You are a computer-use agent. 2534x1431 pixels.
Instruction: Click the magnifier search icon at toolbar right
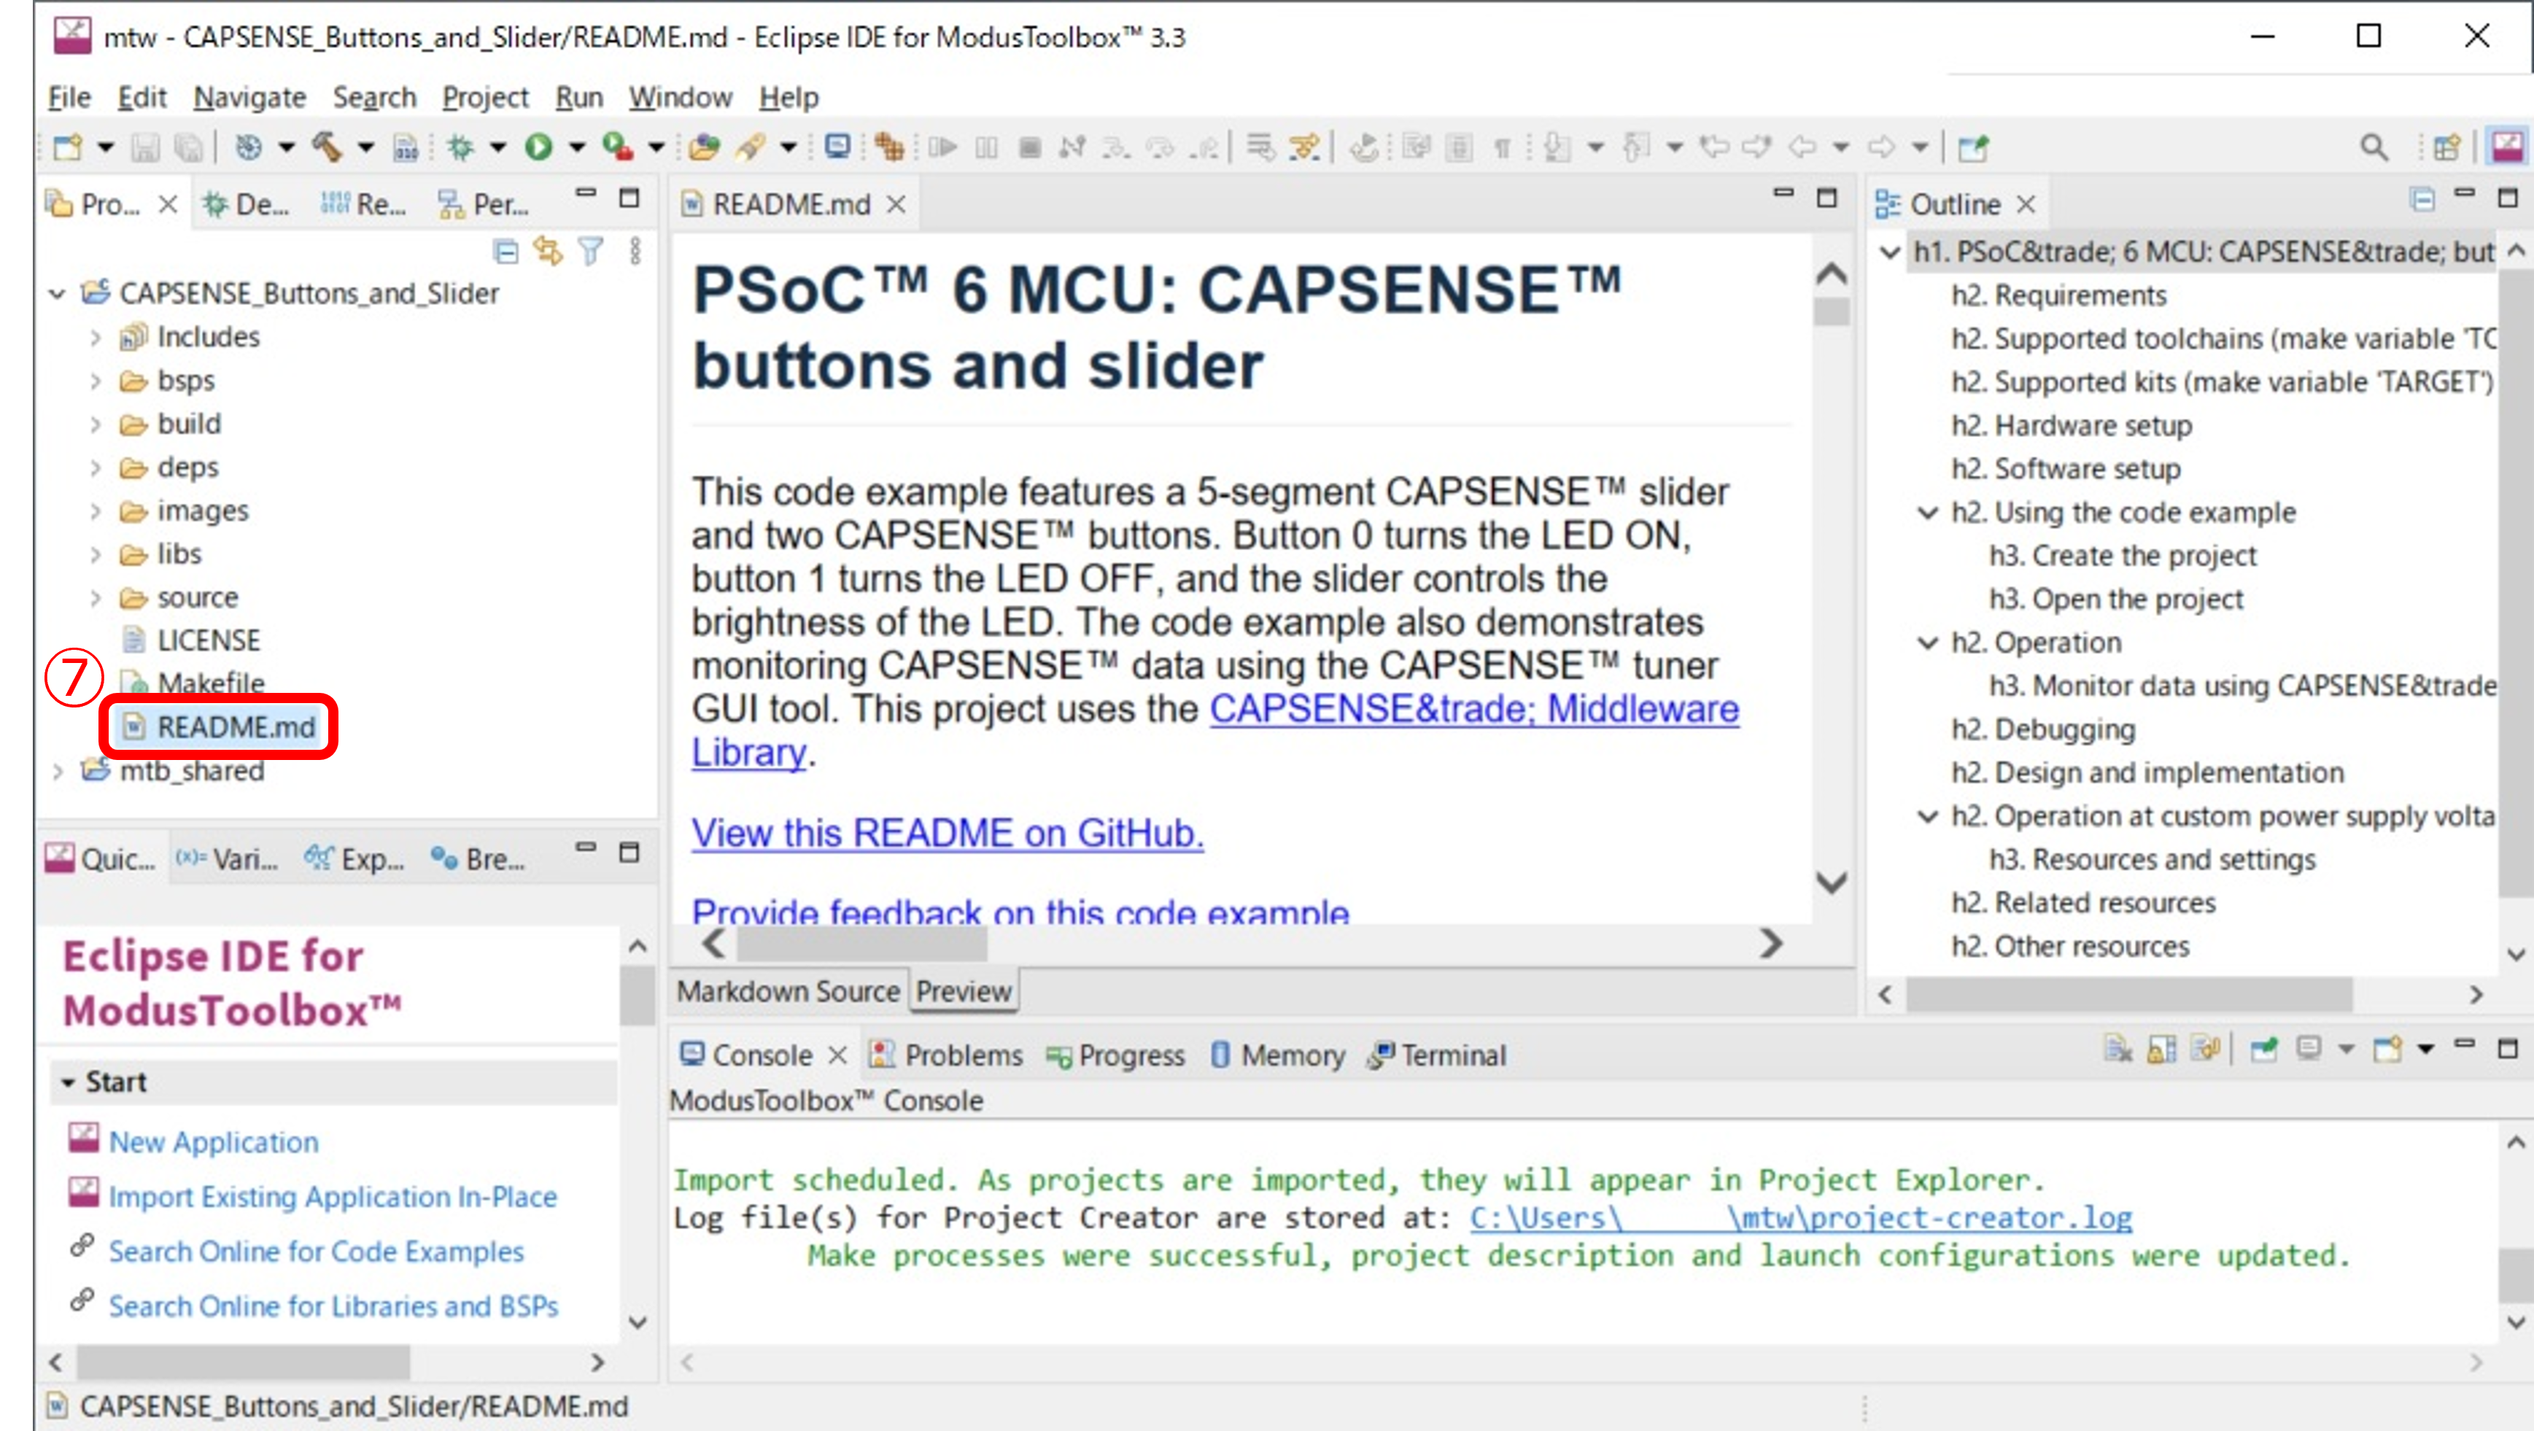pyautogui.click(x=2374, y=147)
